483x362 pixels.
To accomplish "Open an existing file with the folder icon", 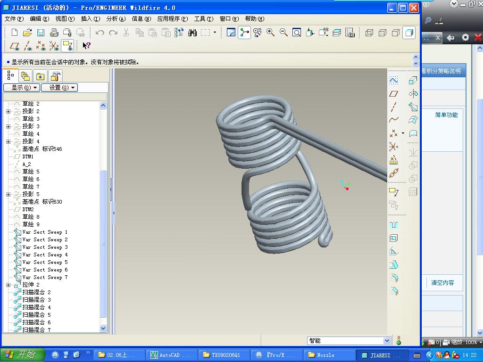I will coord(28,33).
